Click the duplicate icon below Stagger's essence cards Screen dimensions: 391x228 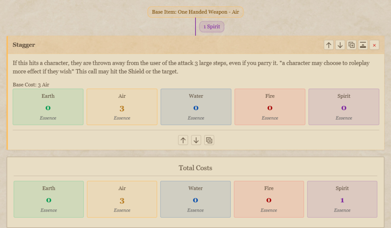(x=209, y=140)
